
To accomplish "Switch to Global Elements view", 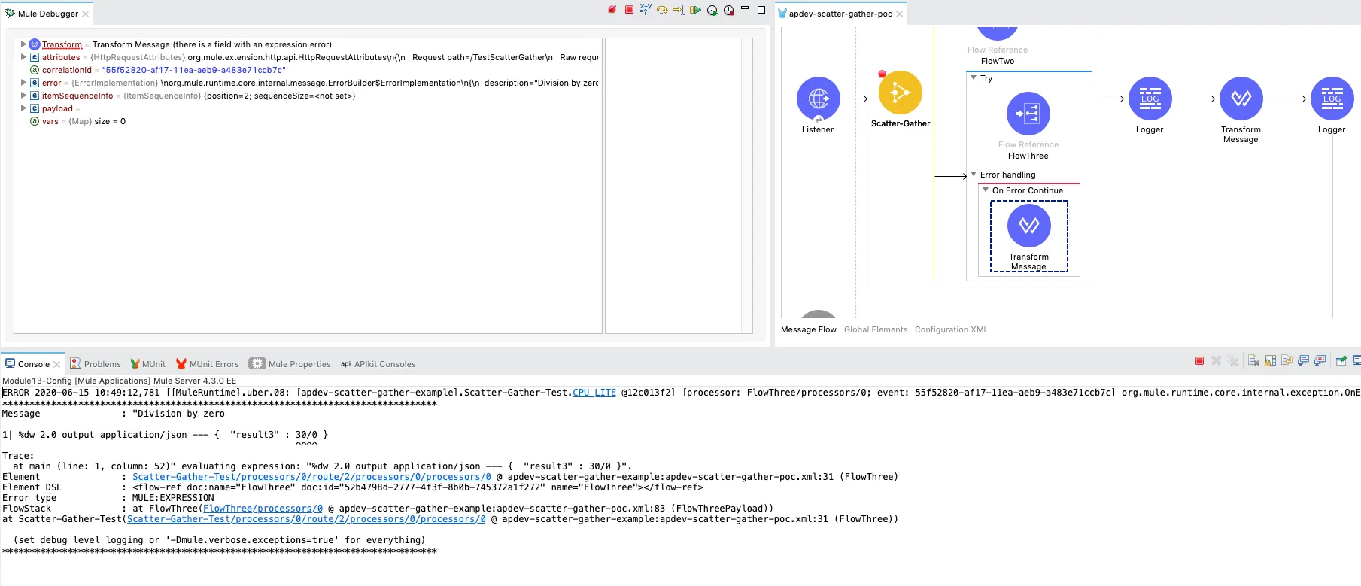I will tap(876, 329).
